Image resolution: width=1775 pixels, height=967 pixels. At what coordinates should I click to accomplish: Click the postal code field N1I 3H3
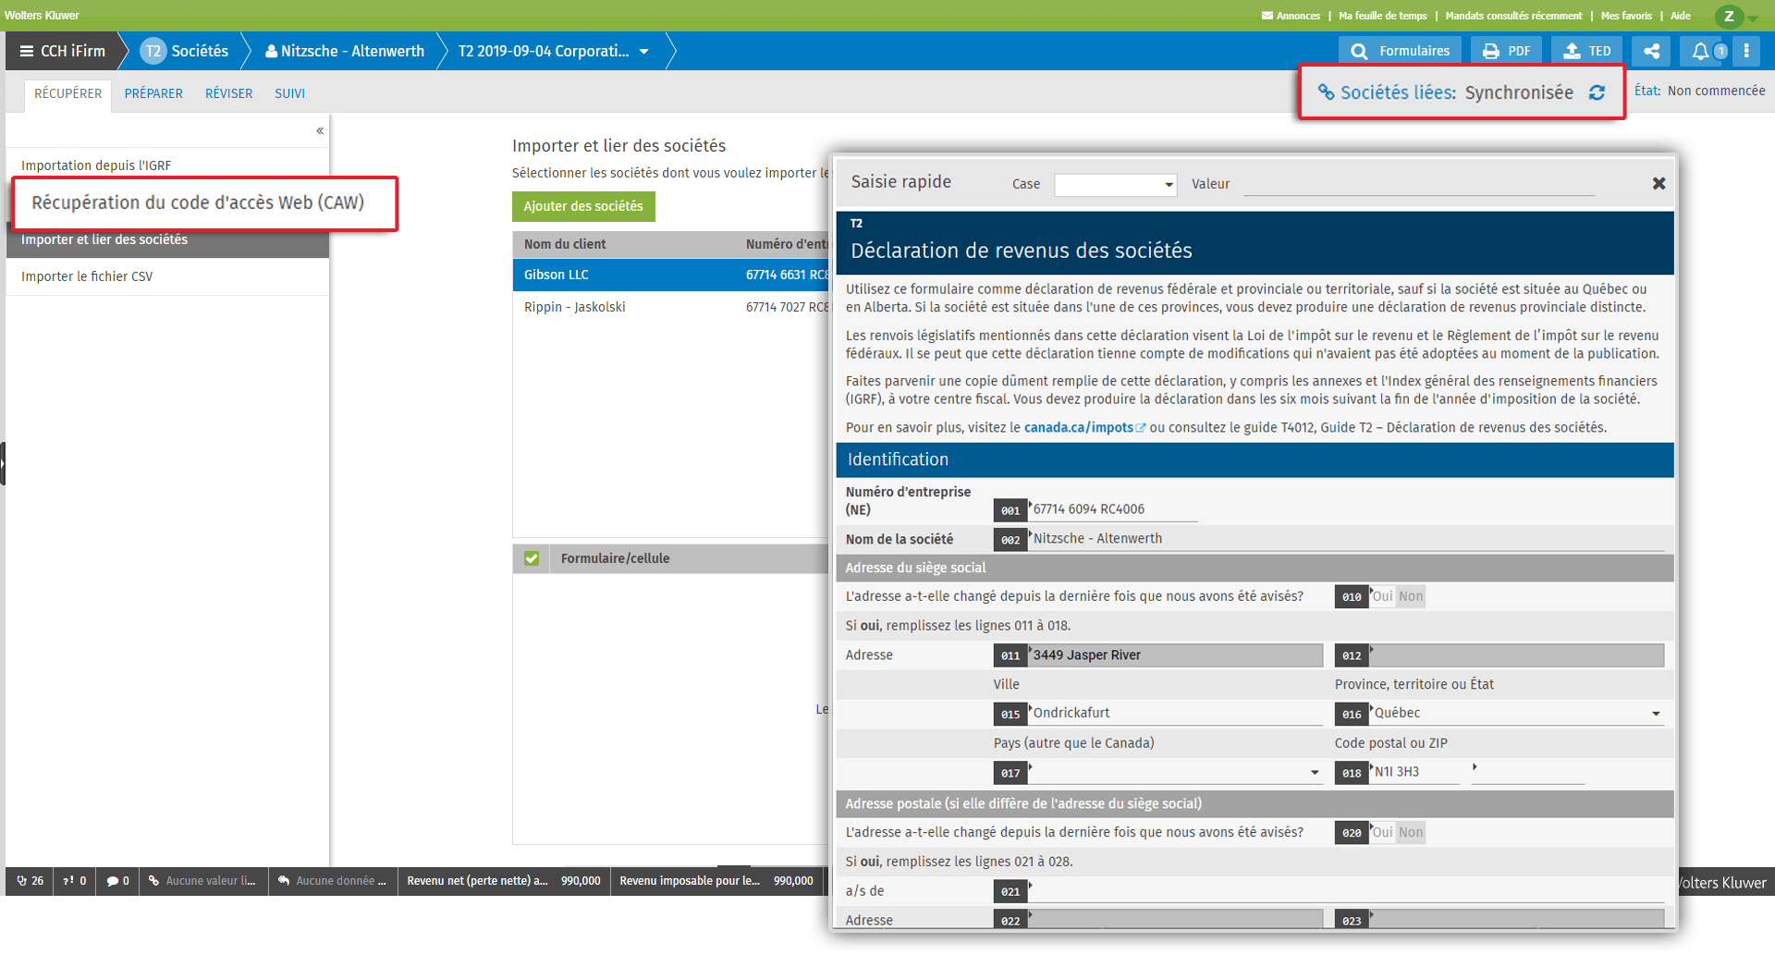click(x=1415, y=772)
